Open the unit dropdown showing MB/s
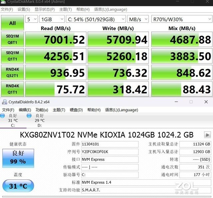The image size is (213, 198). [138, 19]
